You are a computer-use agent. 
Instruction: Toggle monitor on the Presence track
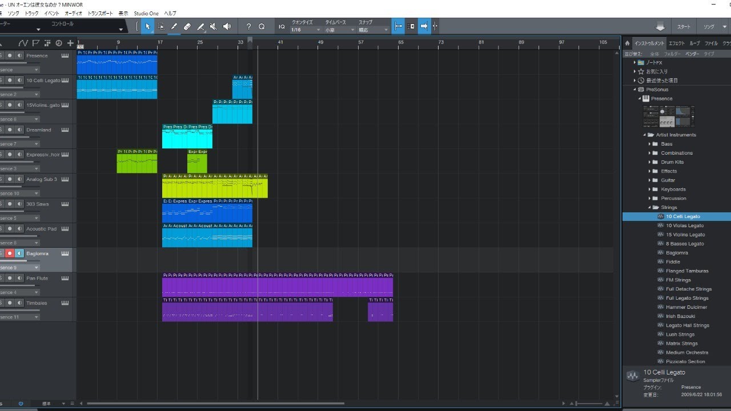pos(19,55)
